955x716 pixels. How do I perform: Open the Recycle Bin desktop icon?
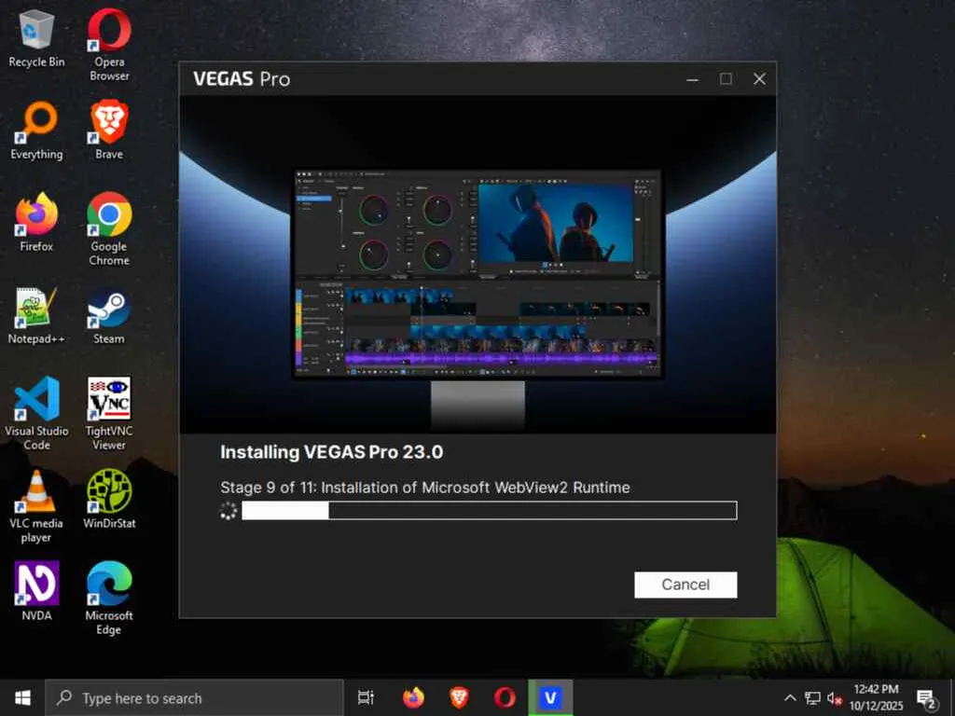[36, 39]
